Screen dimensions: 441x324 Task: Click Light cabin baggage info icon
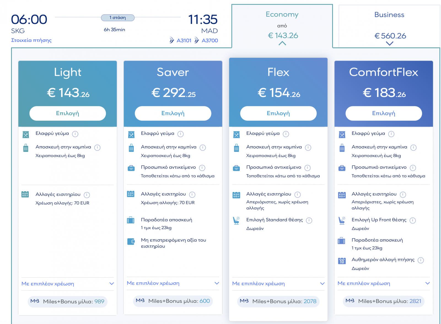coord(97,147)
